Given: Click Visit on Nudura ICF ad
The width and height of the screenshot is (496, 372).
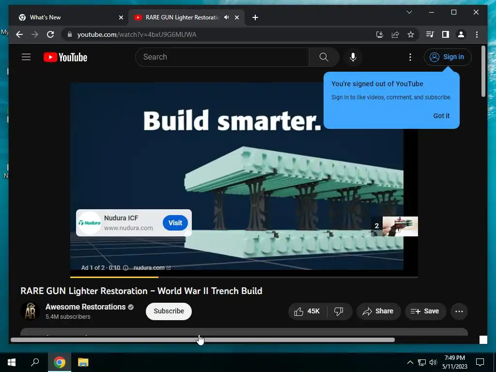Looking at the screenshot, I should point(175,223).
